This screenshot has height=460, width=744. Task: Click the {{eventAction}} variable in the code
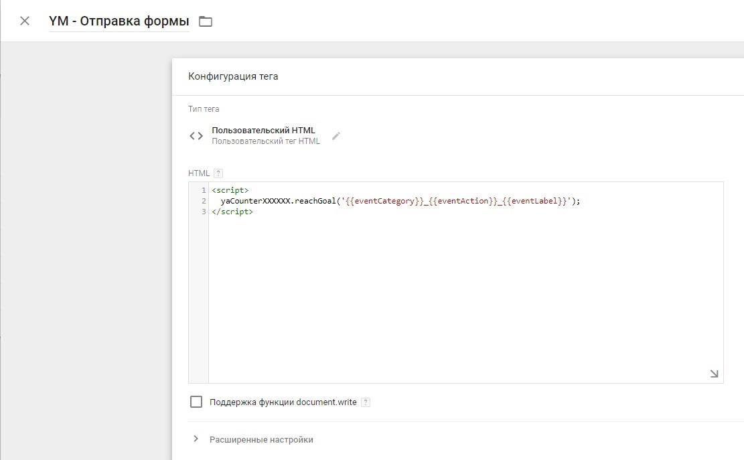click(x=463, y=201)
